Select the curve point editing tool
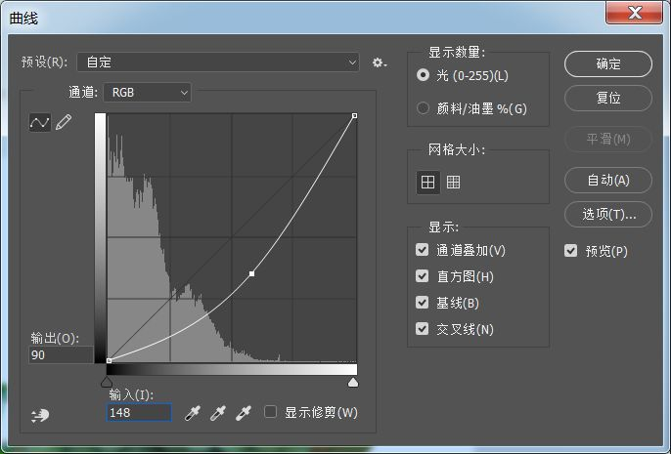 coord(40,122)
